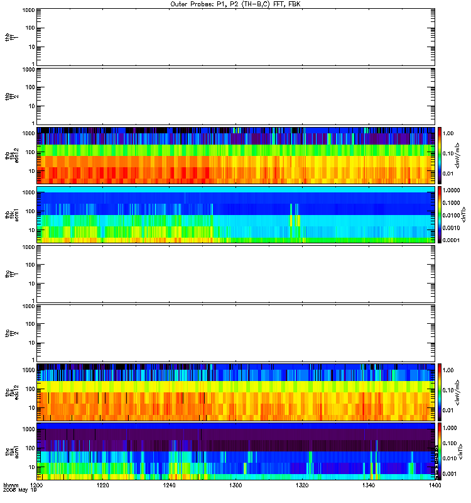471x503 pixels.
Task: Click the '1.00' value on the thc edc12 colorbar
Action: point(448,370)
